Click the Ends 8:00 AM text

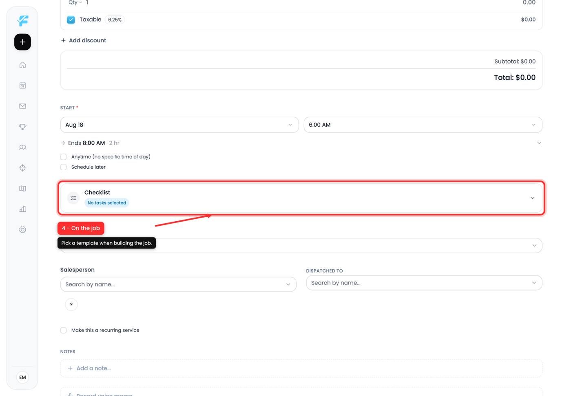pos(86,143)
